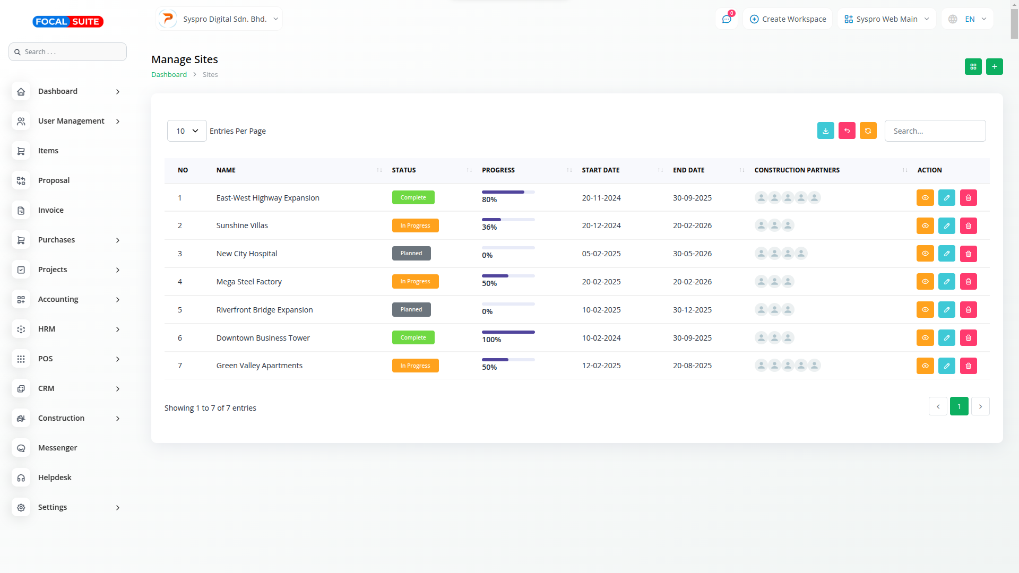Delete the New City Hospital site

pos(968,254)
